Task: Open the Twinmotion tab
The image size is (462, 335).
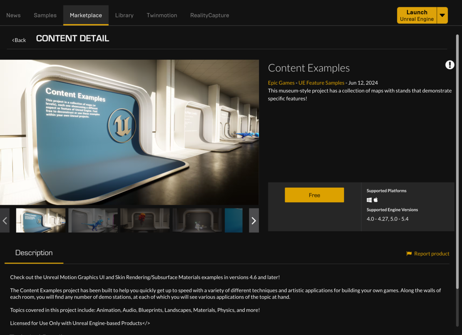Action: (162, 15)
